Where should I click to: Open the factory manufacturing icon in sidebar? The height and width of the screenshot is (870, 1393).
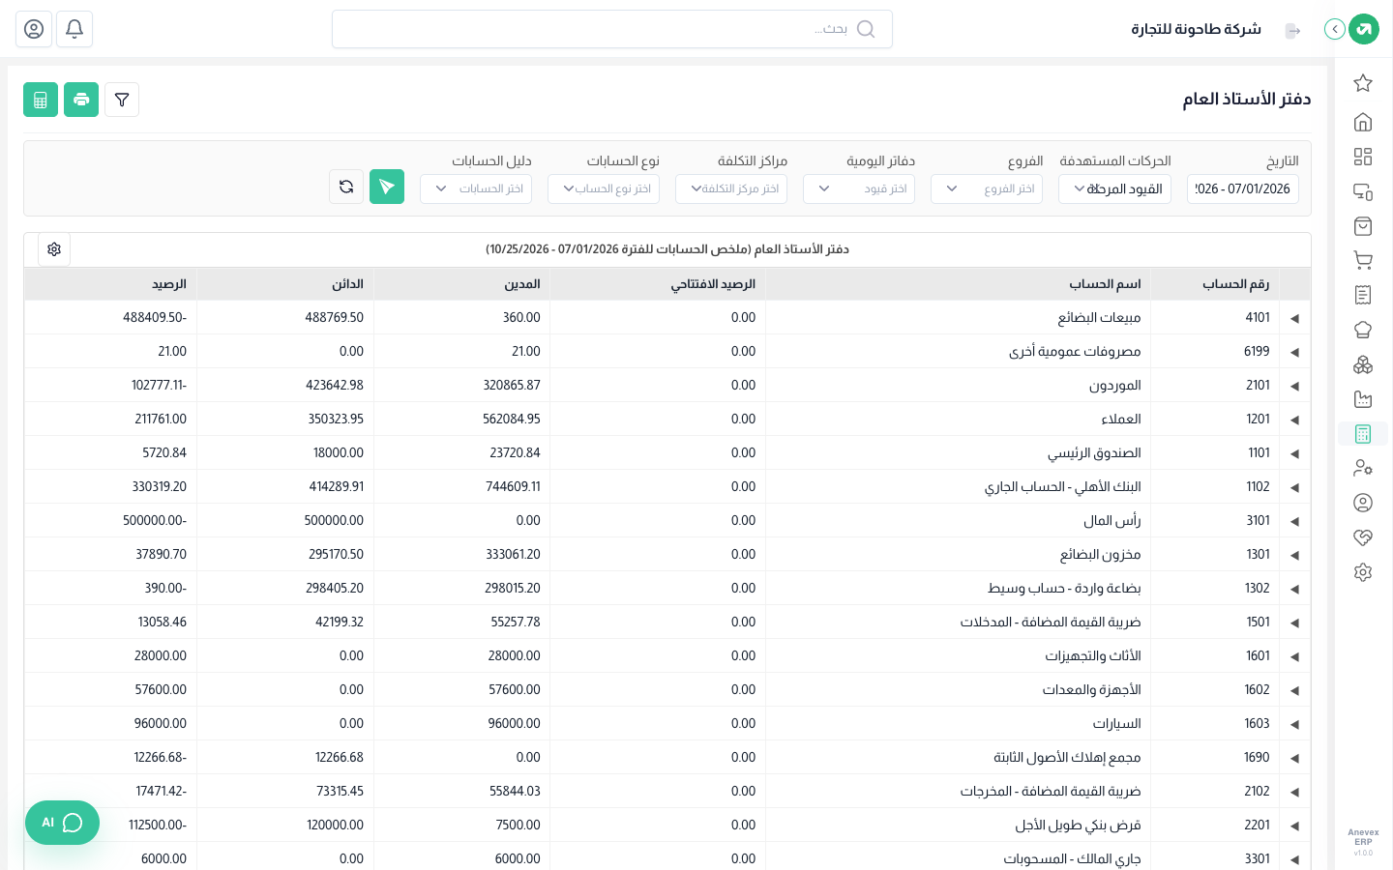point(1363,399)
